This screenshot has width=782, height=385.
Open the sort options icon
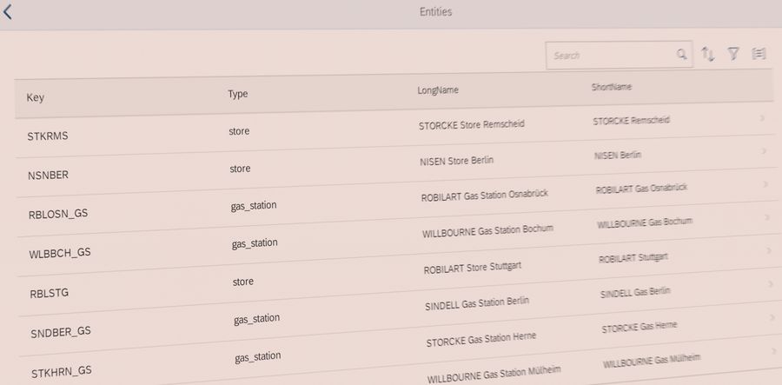click(708, 55)
